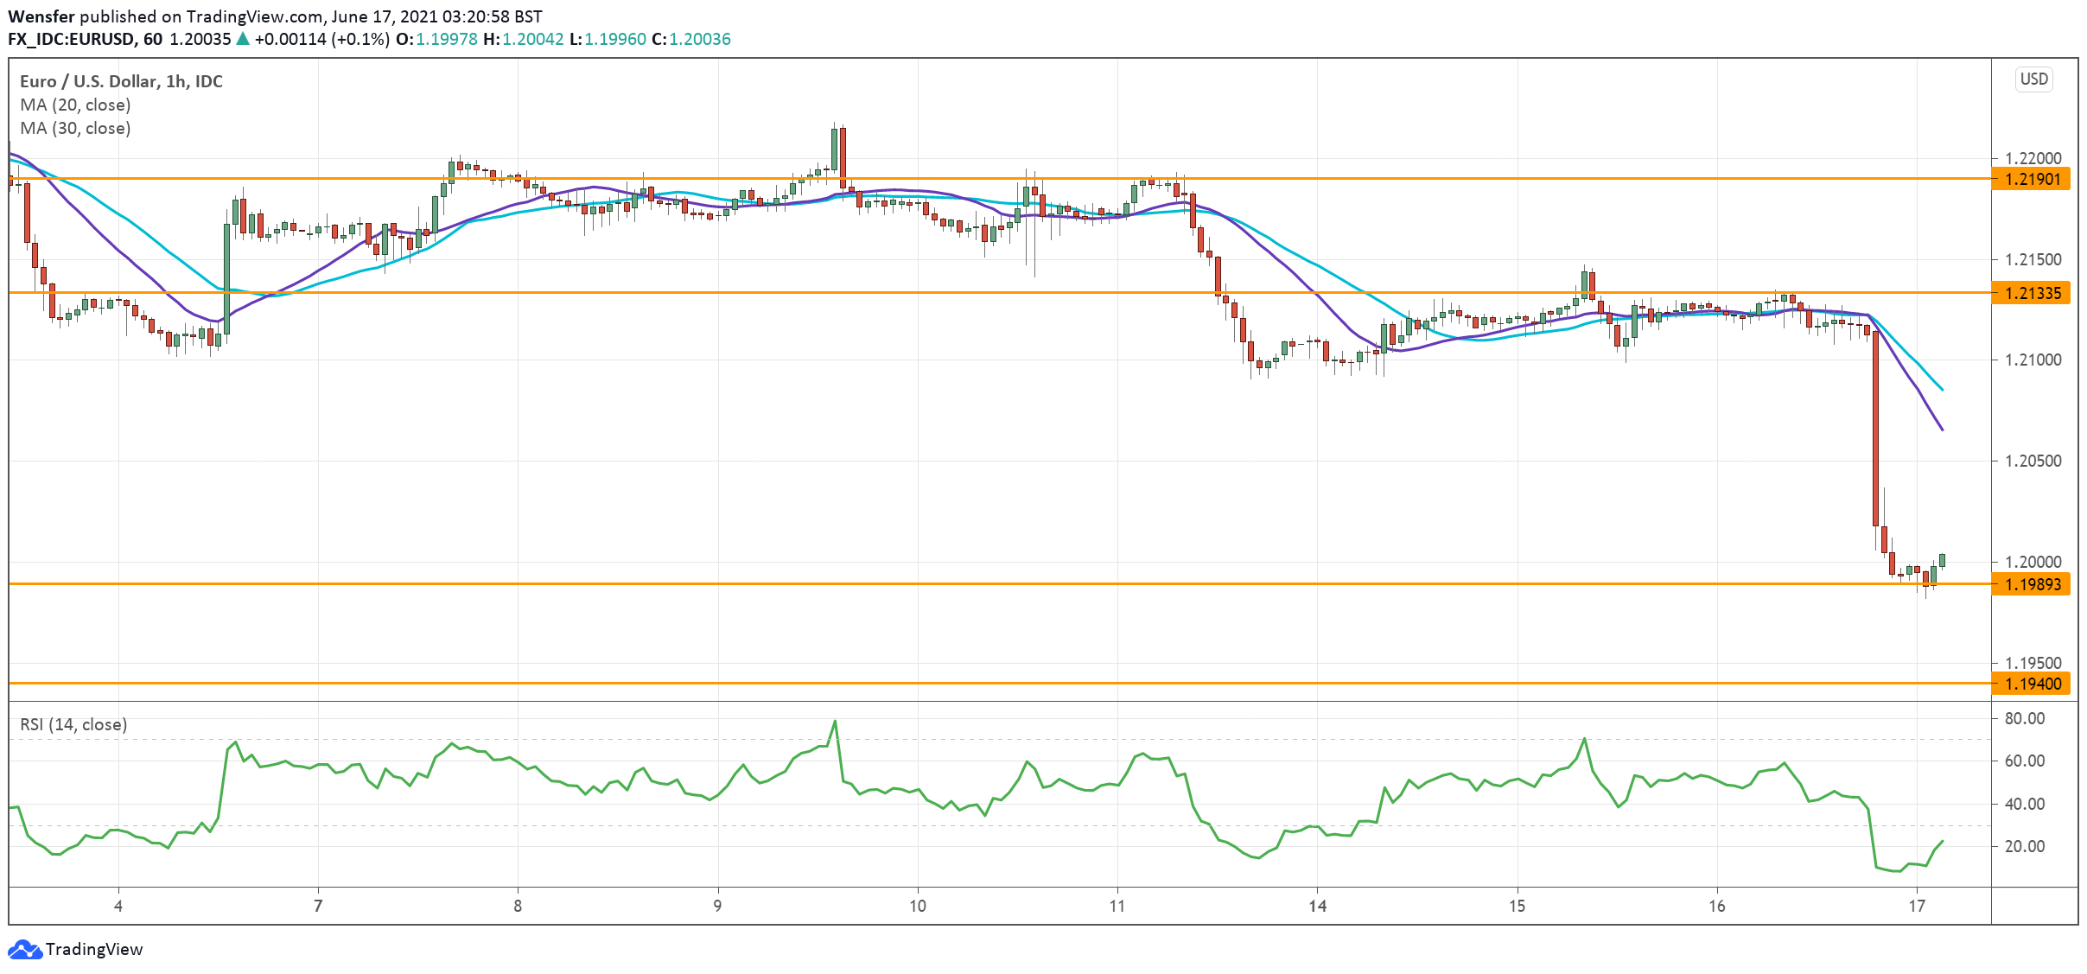Viewport: 2087px width, 974px height.
Task: Click the date 14 on time axis
Action: point(1317,906)
